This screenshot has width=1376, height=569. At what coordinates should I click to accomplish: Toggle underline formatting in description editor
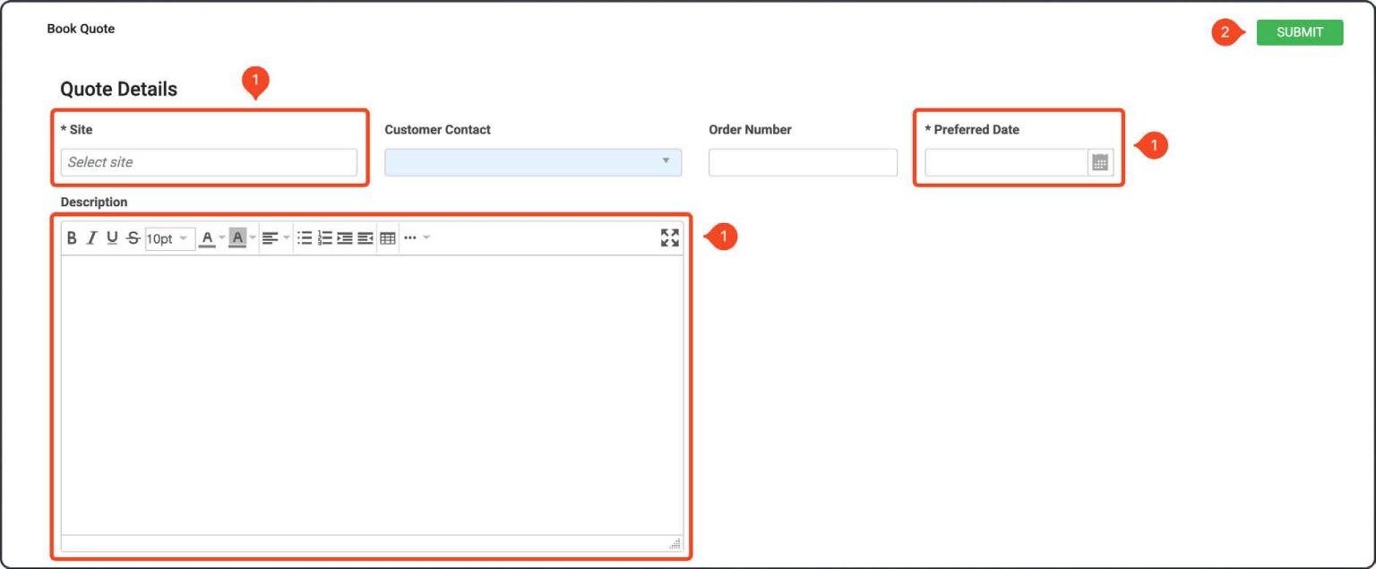tap(112, 238)
